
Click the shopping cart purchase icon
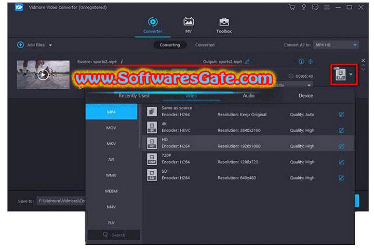[x=292, y=7]
